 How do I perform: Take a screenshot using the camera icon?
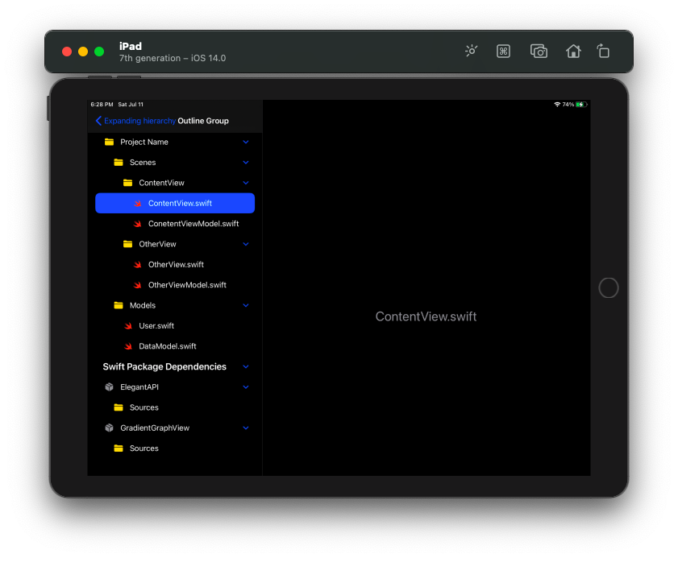539,51
